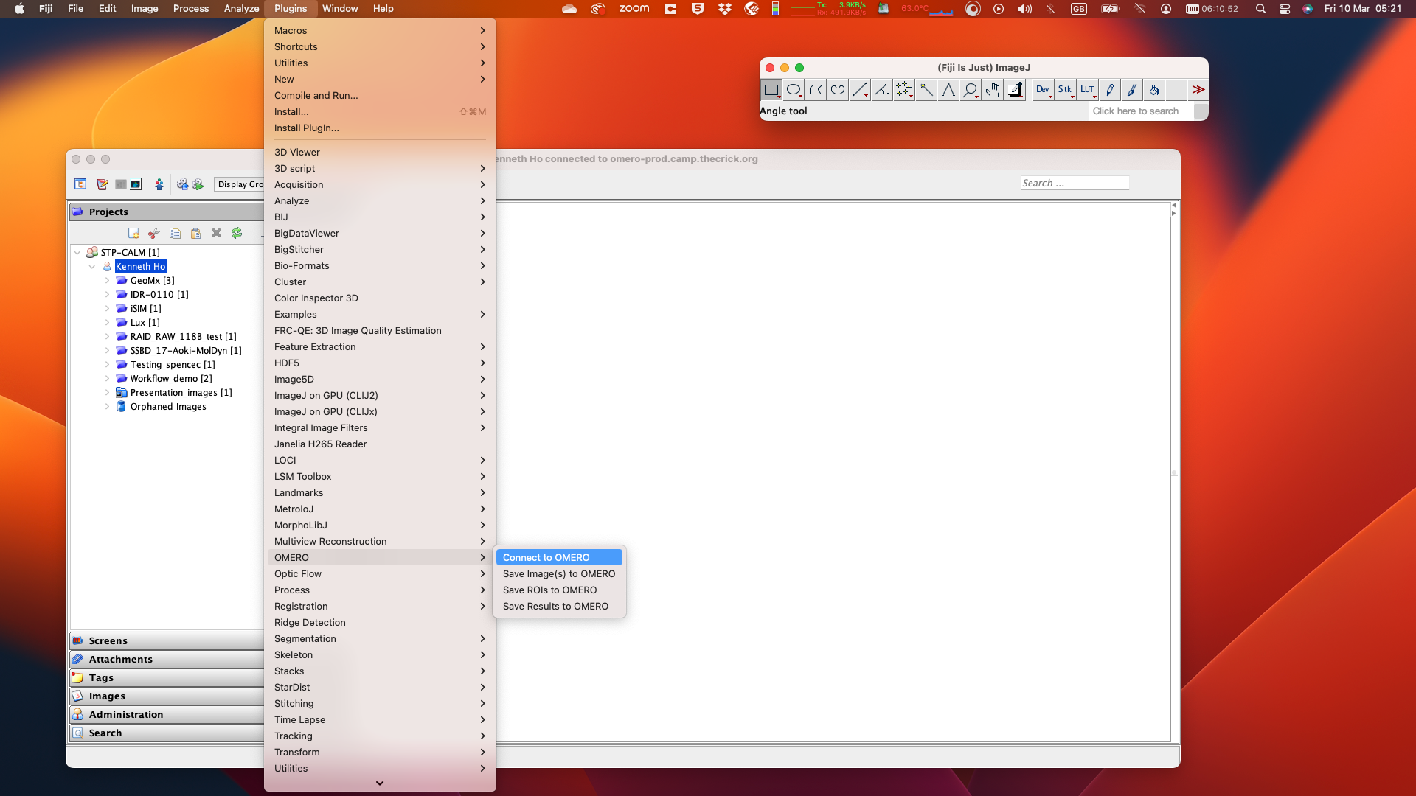The image size is (1416, 796).
Task: Choose the Hand scrolling tool
Action: (x=993, y=90)
